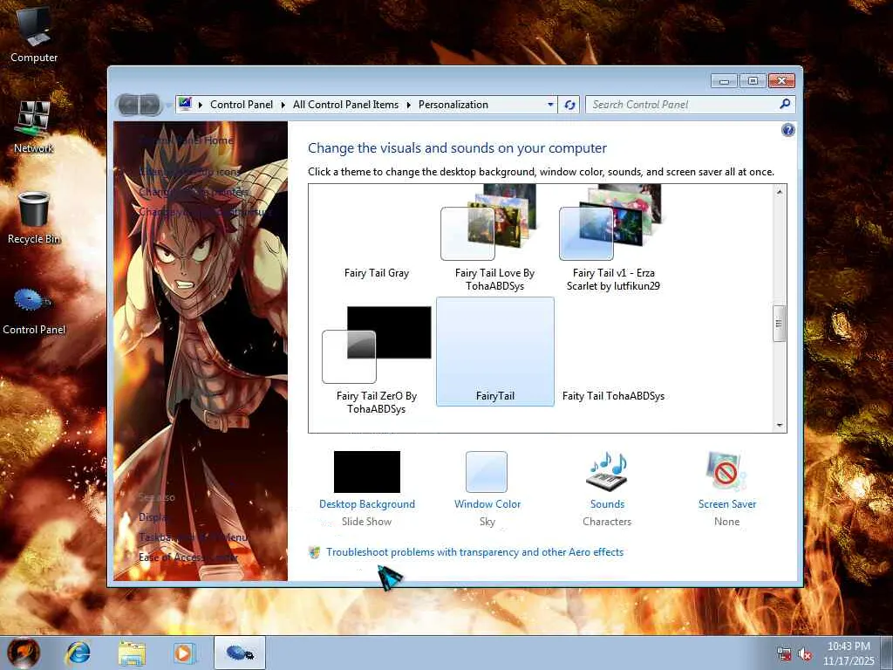Open the Window Color swatch icon
The height and width of the screenshot is (670, 893).
click(487, 472)
